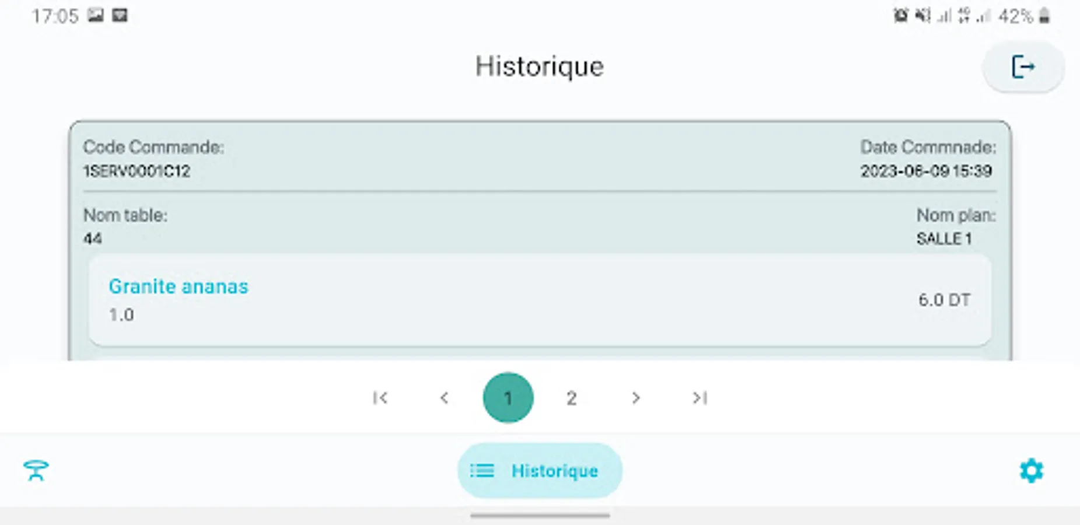The image size is (1080, 525).
Task: Tap table name 44
Action: 93,239
